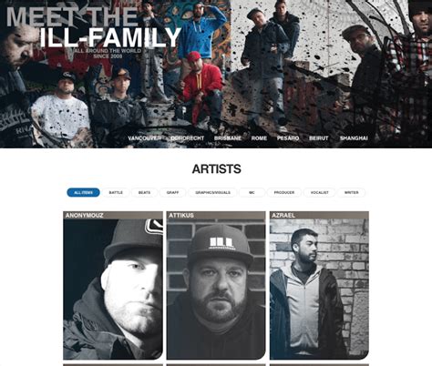Select the PESARO link
This screenshot has height=366, width=432.
[x=288, y=138]
